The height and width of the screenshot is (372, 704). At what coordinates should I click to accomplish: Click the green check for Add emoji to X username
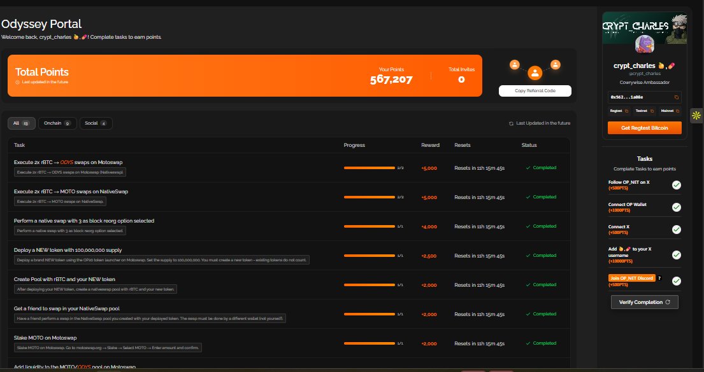tap(676, 255)
